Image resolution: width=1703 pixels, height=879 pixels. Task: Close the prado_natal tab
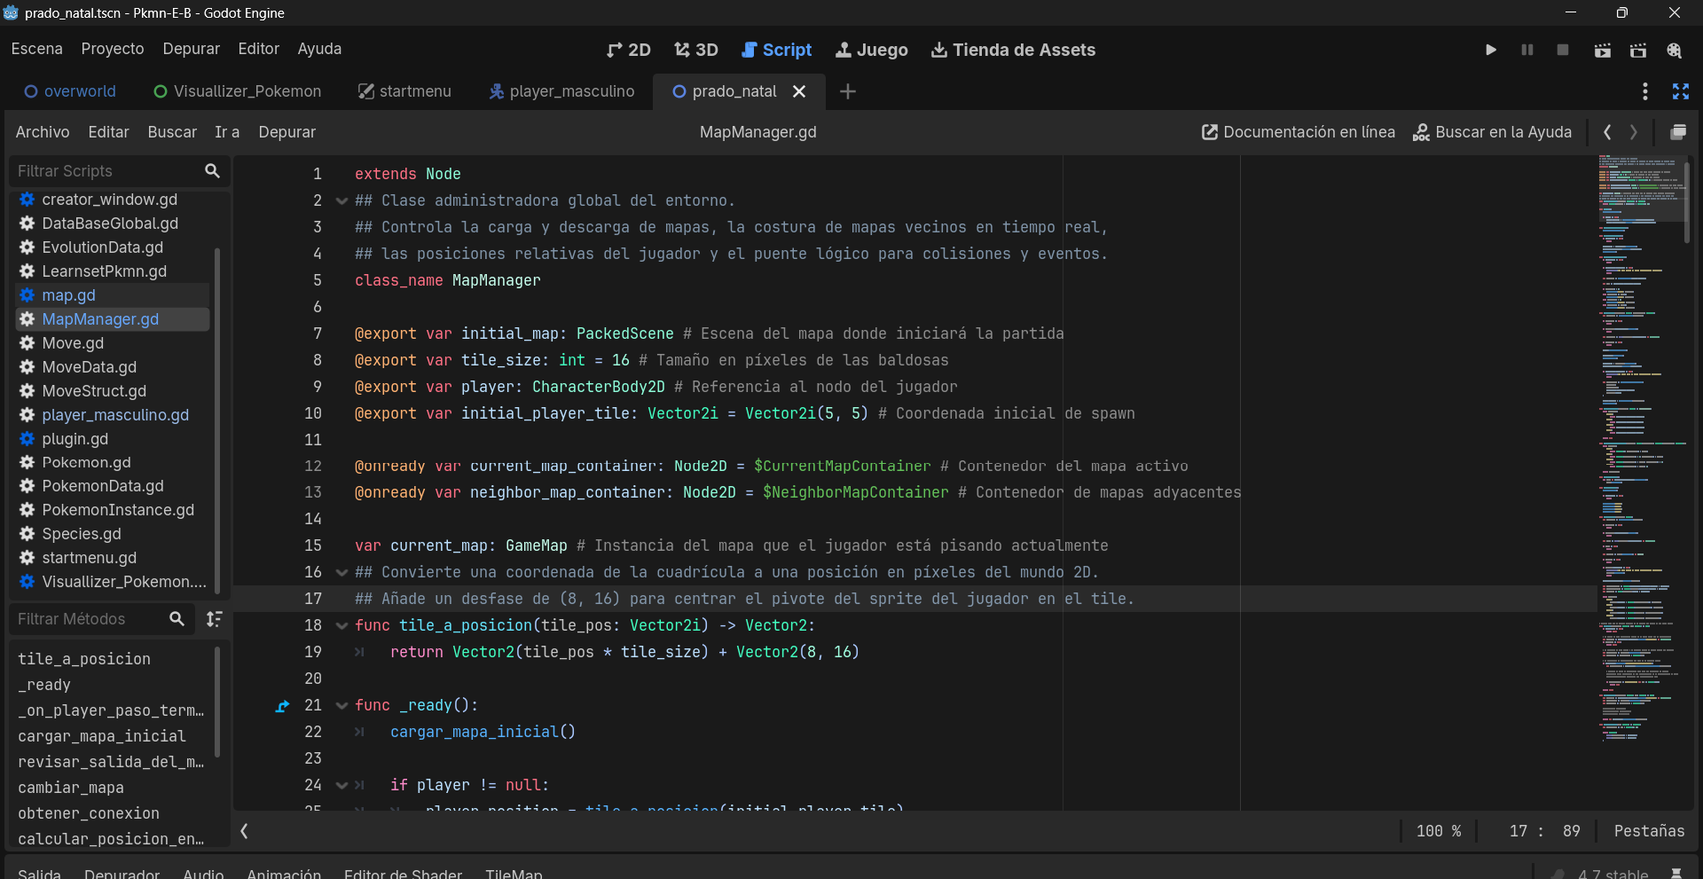(799, 91)
